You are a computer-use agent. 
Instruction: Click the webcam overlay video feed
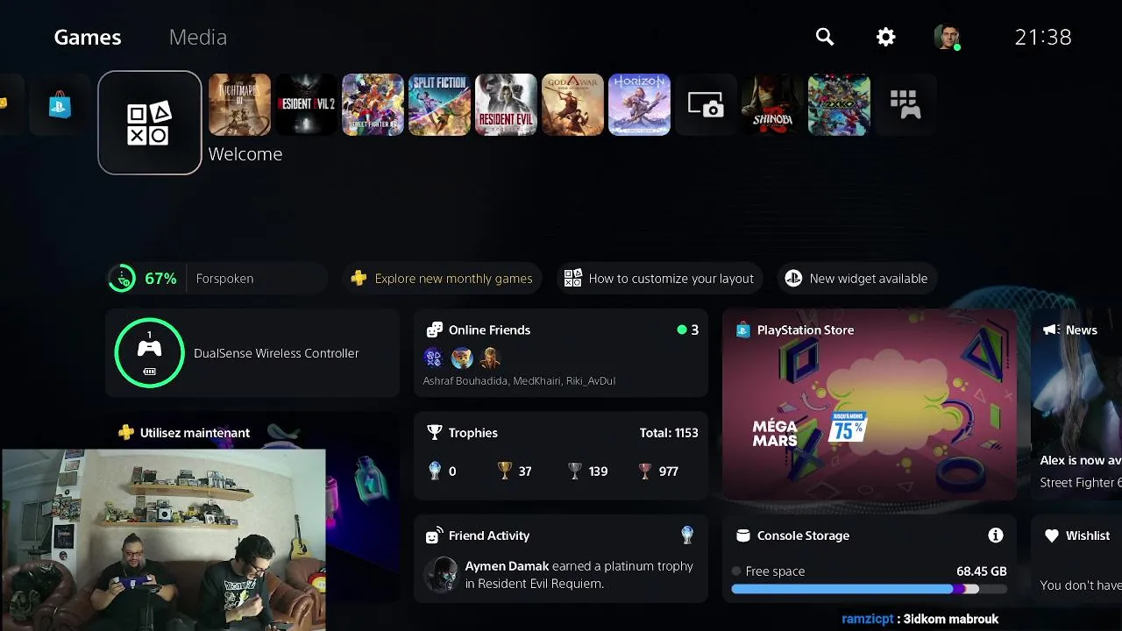click(163, 540)
